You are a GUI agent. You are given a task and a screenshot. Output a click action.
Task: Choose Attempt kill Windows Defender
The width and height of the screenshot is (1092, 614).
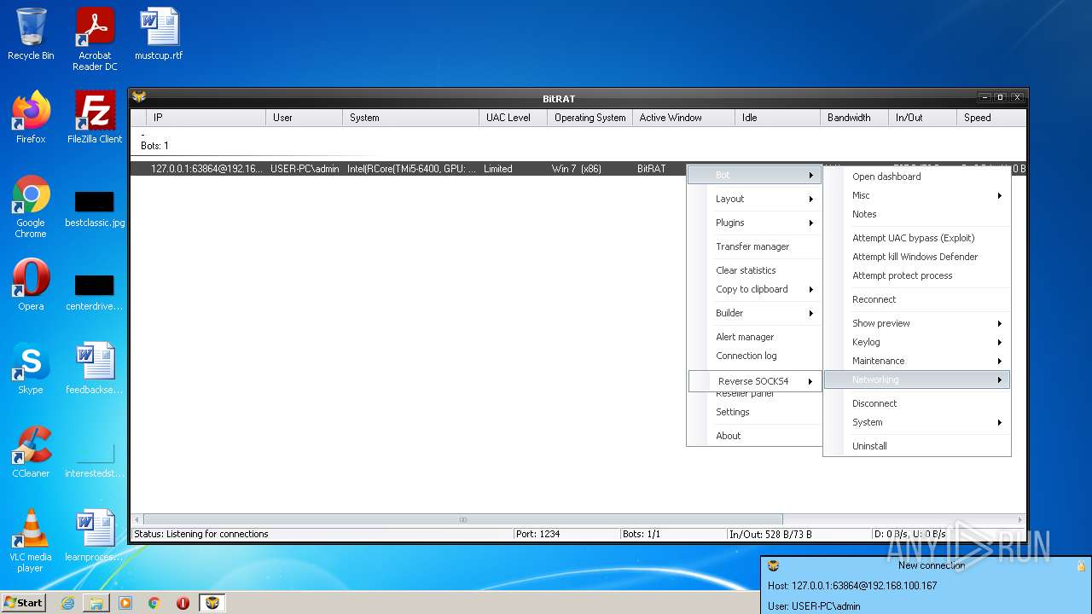(x=916, y=257)
